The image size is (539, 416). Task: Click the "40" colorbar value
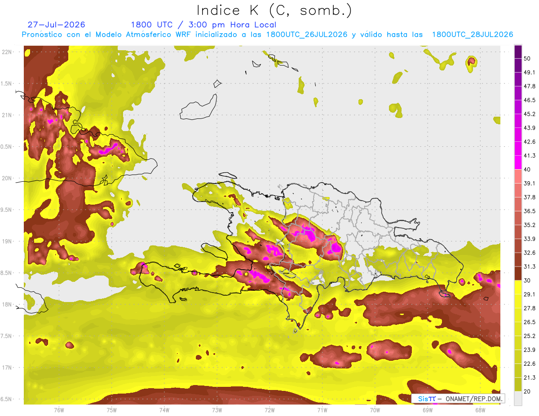coord(527,170)
